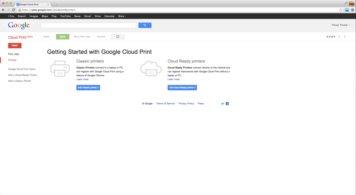
Task: Click Add Cloud Ready printer button
Action: click(182, 88)
